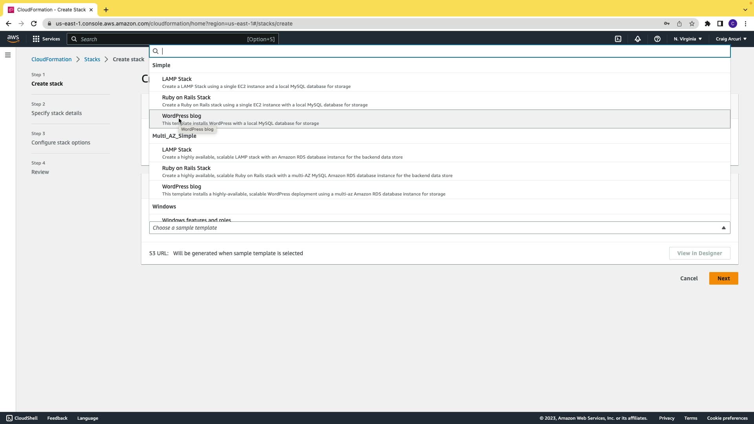Open CloudShell from the footer bar
Screen dimensions: 754x424
click(x=22, y=418)
